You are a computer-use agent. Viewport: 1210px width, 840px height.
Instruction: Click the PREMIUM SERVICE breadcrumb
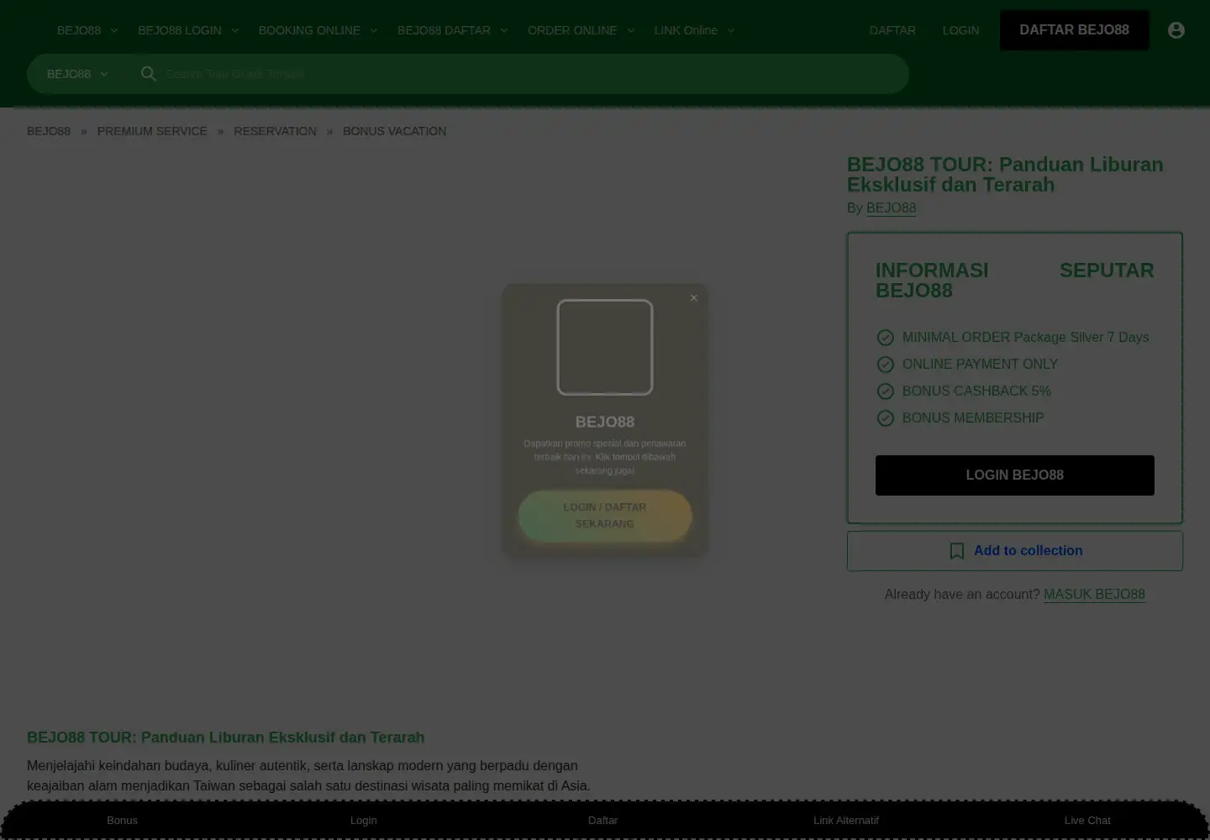pos(152,131)
